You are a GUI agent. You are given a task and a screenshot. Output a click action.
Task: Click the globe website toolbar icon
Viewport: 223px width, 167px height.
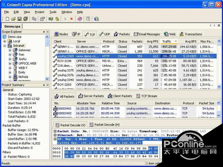[x=96, y=19]
